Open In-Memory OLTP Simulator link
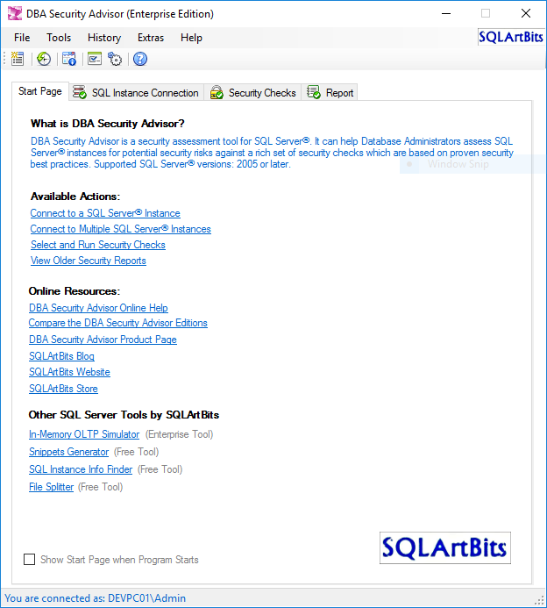547x608 pixels. pyautogui.click(x=84, y=434)
